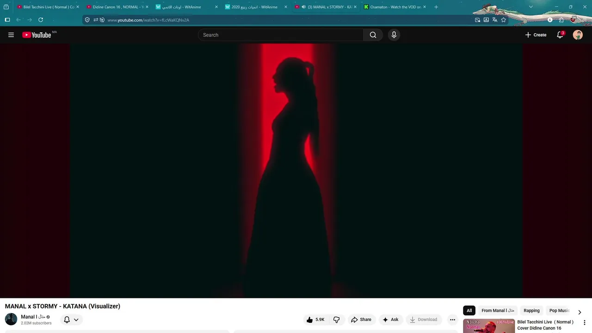
Task: Reload the current page
Action: [41, 20]
